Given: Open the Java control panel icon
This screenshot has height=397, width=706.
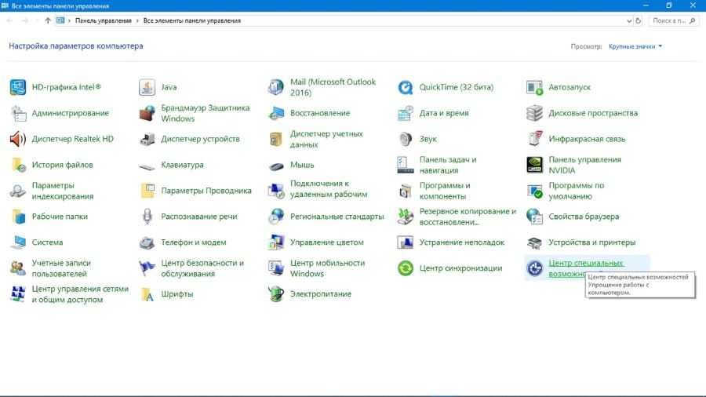Looking at the screenshot, I should tap(147, 87).
